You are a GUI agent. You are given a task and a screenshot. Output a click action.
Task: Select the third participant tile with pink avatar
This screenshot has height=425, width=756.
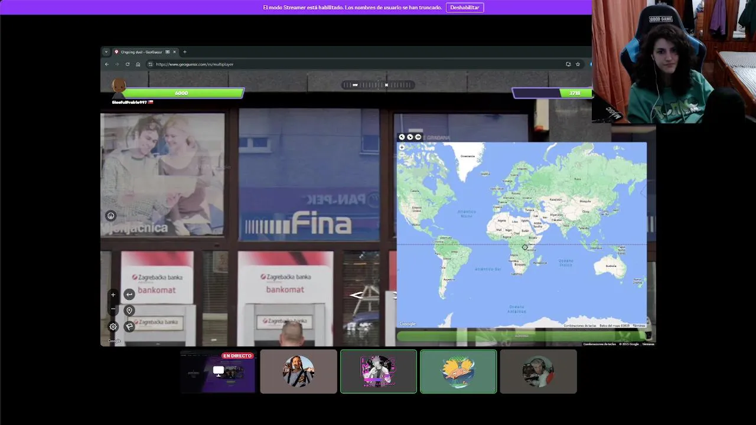379,371
